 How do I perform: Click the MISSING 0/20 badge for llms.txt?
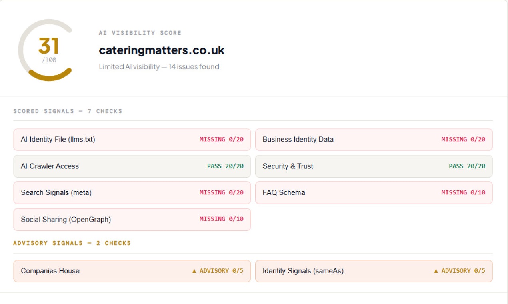tap(222, 140)
